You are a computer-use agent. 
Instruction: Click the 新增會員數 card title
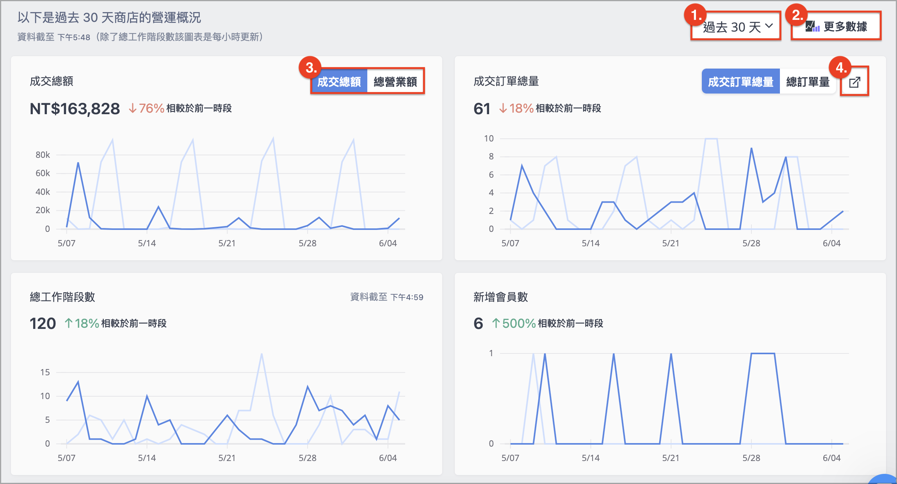coord(500,297)
